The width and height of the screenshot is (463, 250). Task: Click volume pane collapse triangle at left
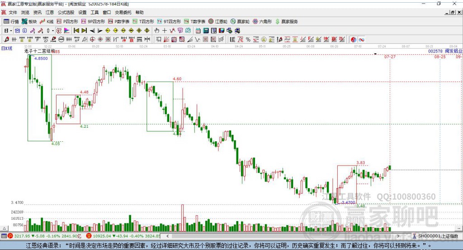tap(4, 228)
